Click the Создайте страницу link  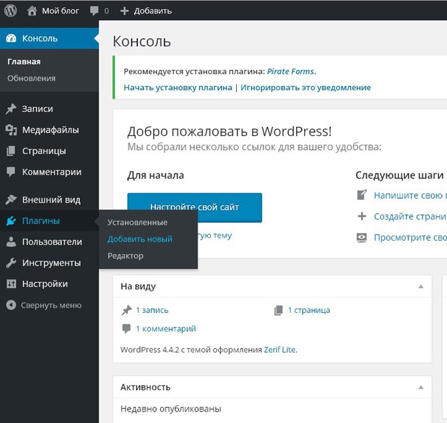coord(410,216)
